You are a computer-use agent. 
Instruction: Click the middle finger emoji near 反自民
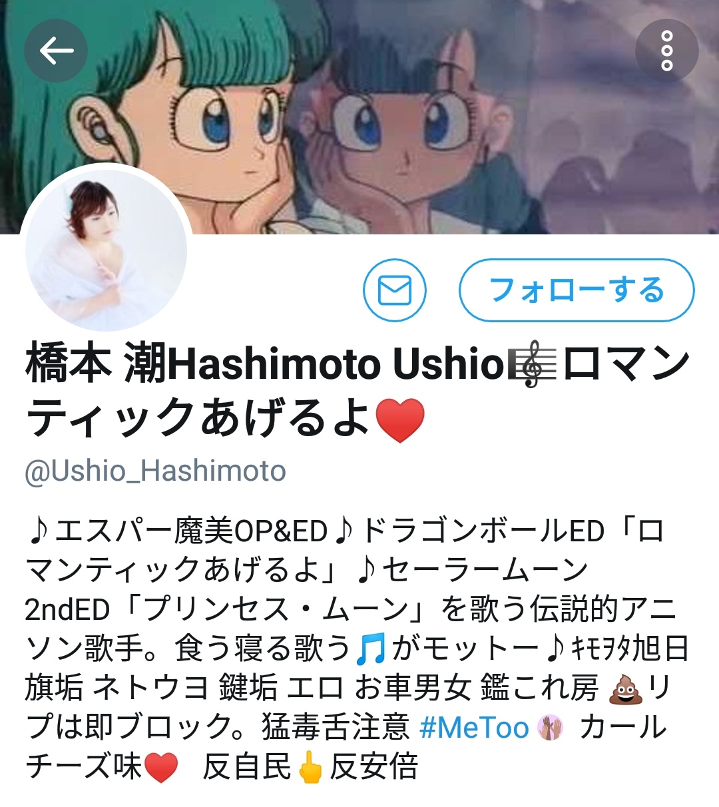310,768
